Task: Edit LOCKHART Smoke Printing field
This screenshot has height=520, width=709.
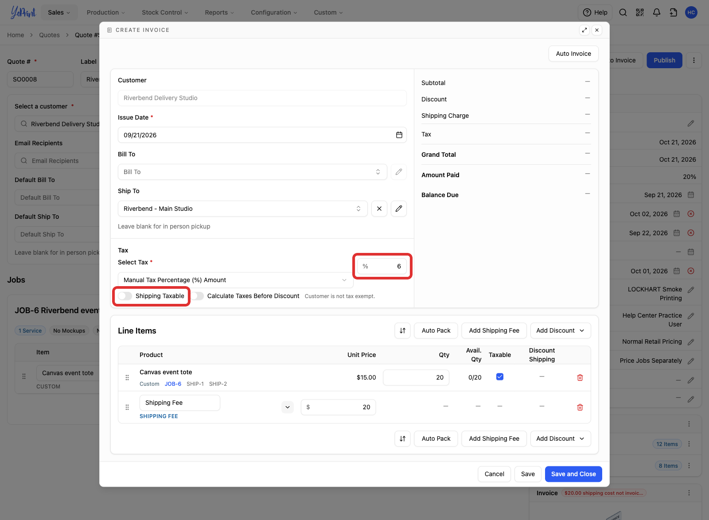Action: [x=690, y=290]
